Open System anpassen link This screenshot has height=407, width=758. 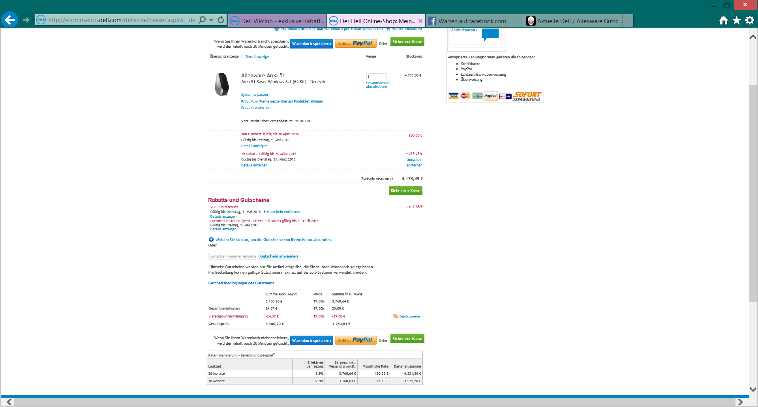click(x=255, y=95)
